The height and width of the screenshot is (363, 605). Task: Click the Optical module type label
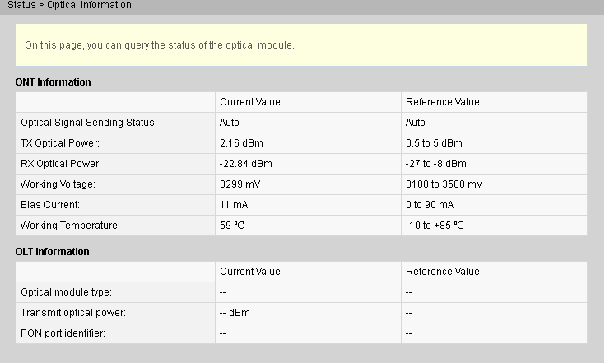[x=66, y=292]
